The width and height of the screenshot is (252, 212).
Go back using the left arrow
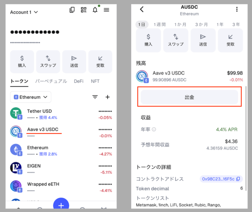coord(142,9)
